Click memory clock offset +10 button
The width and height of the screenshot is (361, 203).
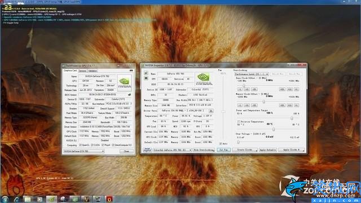pyautogui.click(x=289, y=105)
